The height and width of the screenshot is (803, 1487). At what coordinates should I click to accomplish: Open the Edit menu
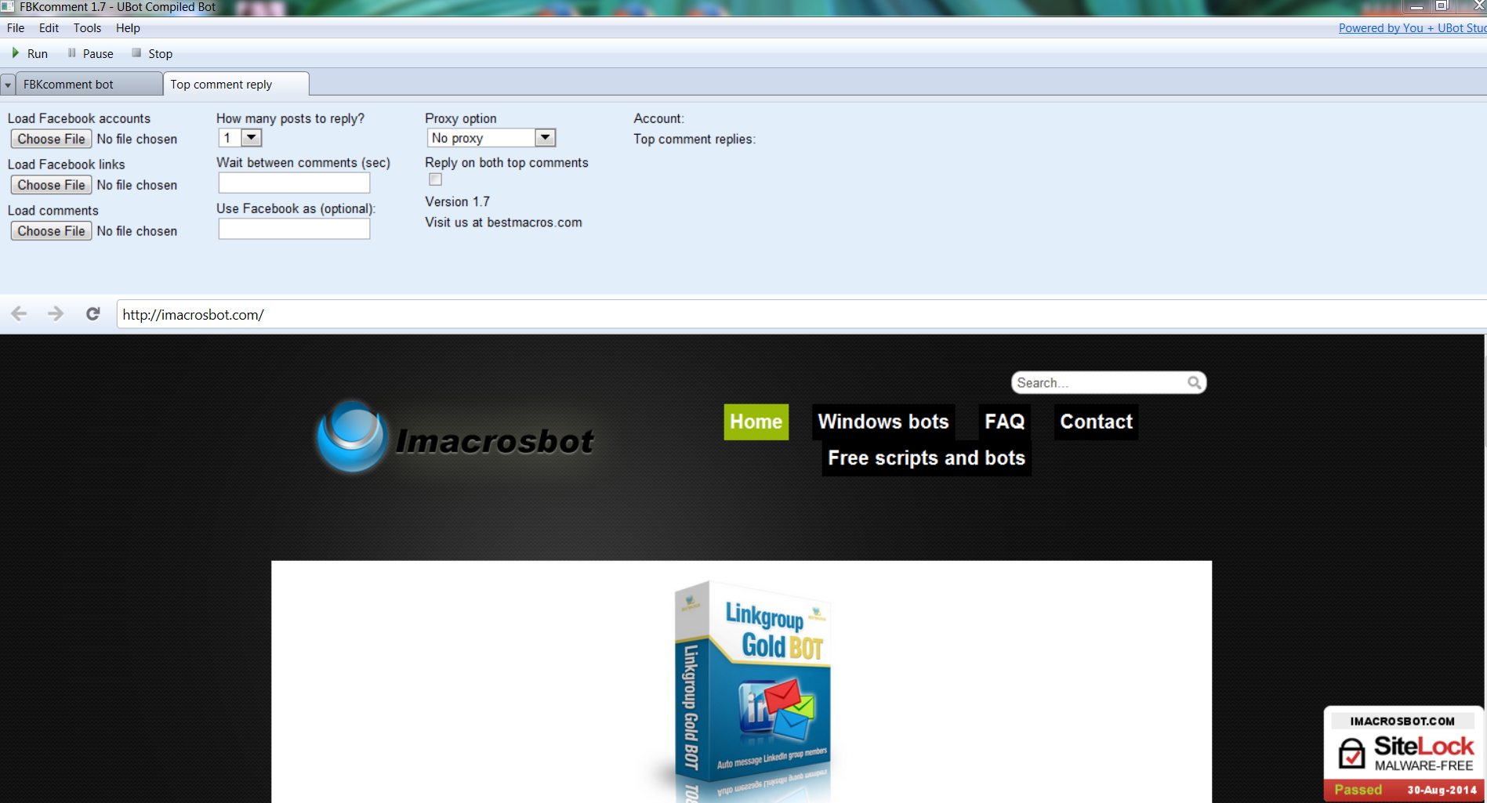pos(49,28)
